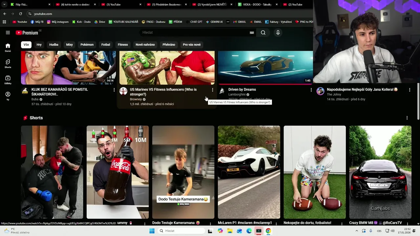Click the taskbar weather widget
420x236 pixels.
click(x=16, y=231)
